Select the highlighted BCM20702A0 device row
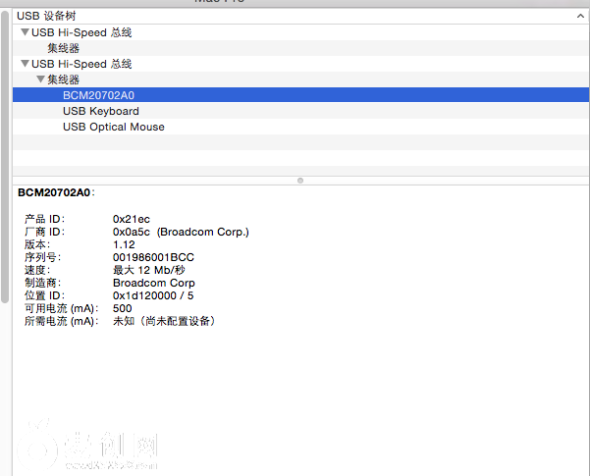 pyautogui.click(x=98, y=95)
